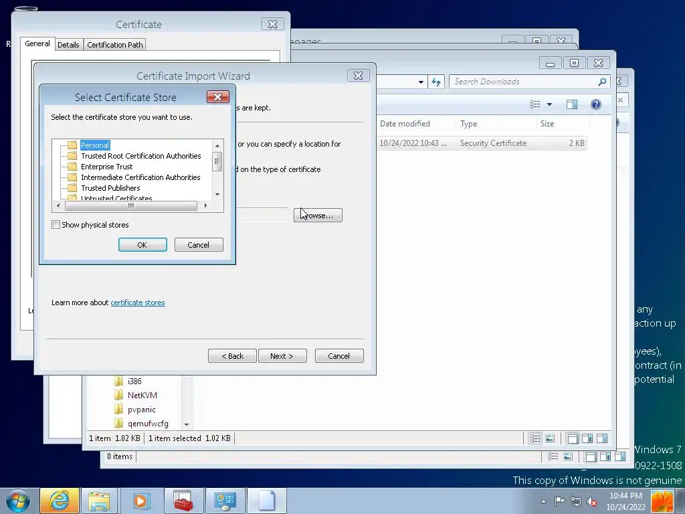Cancel the Certificate Import Wizard
Screen dimensions: 685x514
(x=339, y=356)
